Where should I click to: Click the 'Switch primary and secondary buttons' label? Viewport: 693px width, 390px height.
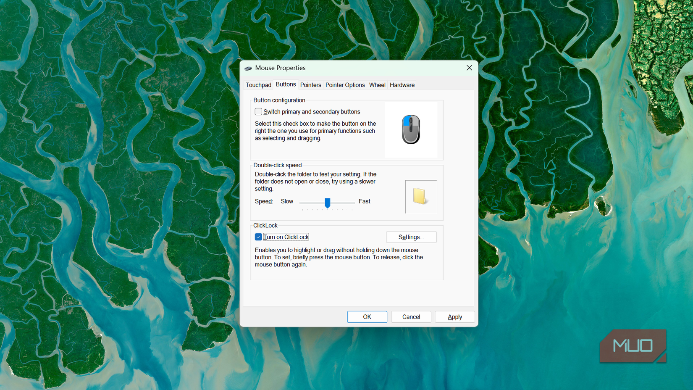tap(312, 112)
